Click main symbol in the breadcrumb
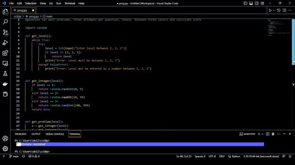 click(x=47, y=16)
